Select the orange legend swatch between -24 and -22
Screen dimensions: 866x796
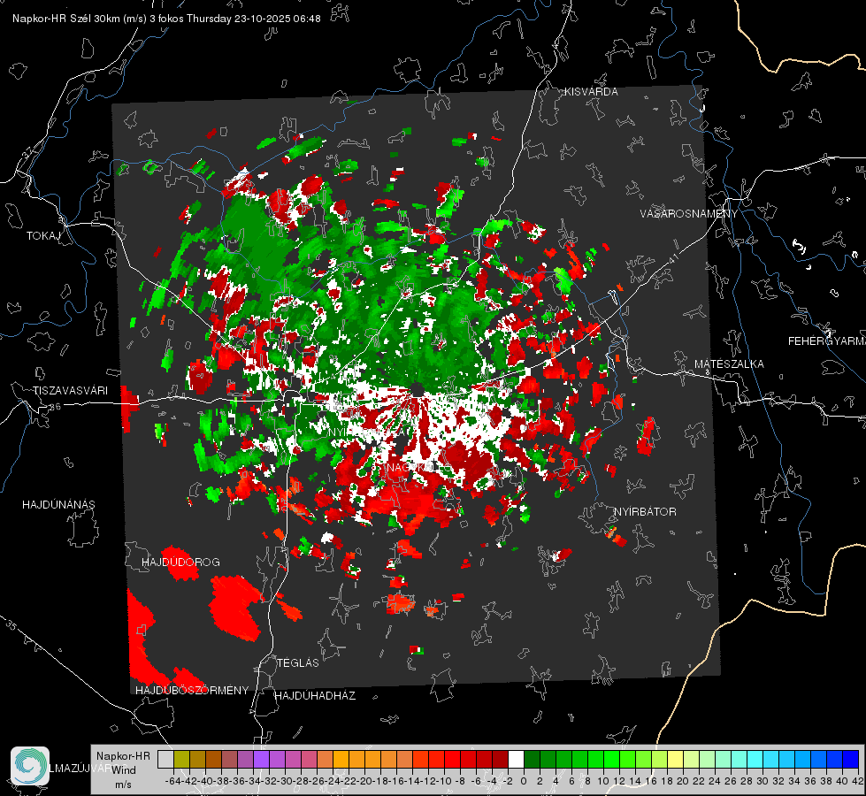341,760
